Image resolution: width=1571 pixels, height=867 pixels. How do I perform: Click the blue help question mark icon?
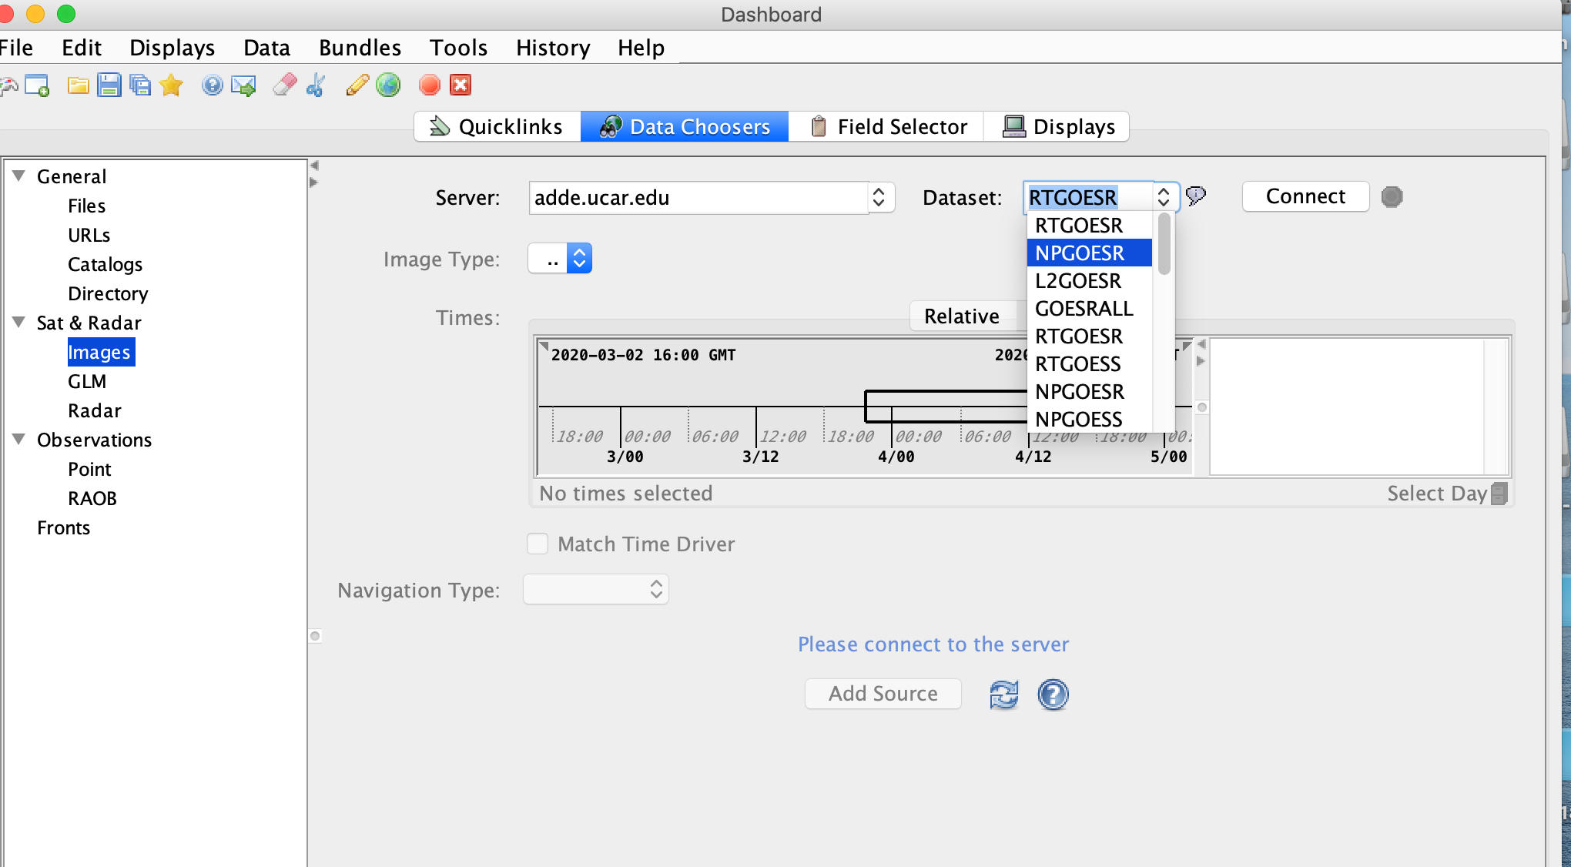coord(1053,695)
